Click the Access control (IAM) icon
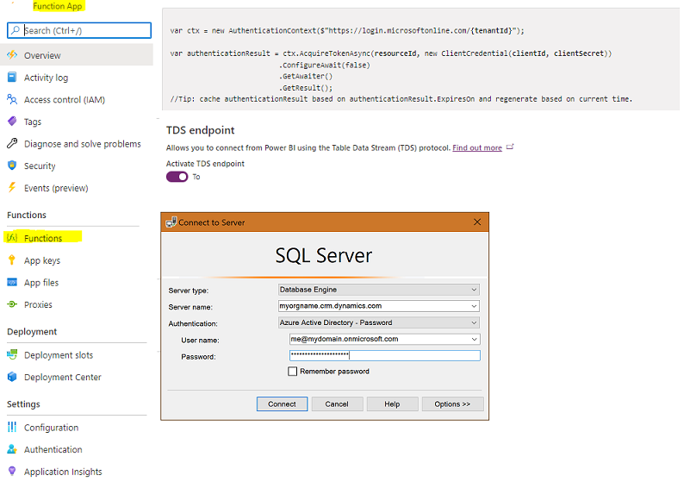This screenshot has height=488, width=690. (12, 99)
